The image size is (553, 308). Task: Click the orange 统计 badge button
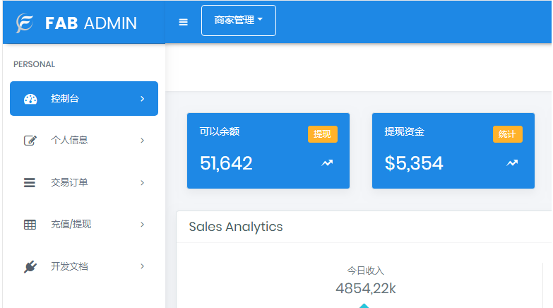507,134
